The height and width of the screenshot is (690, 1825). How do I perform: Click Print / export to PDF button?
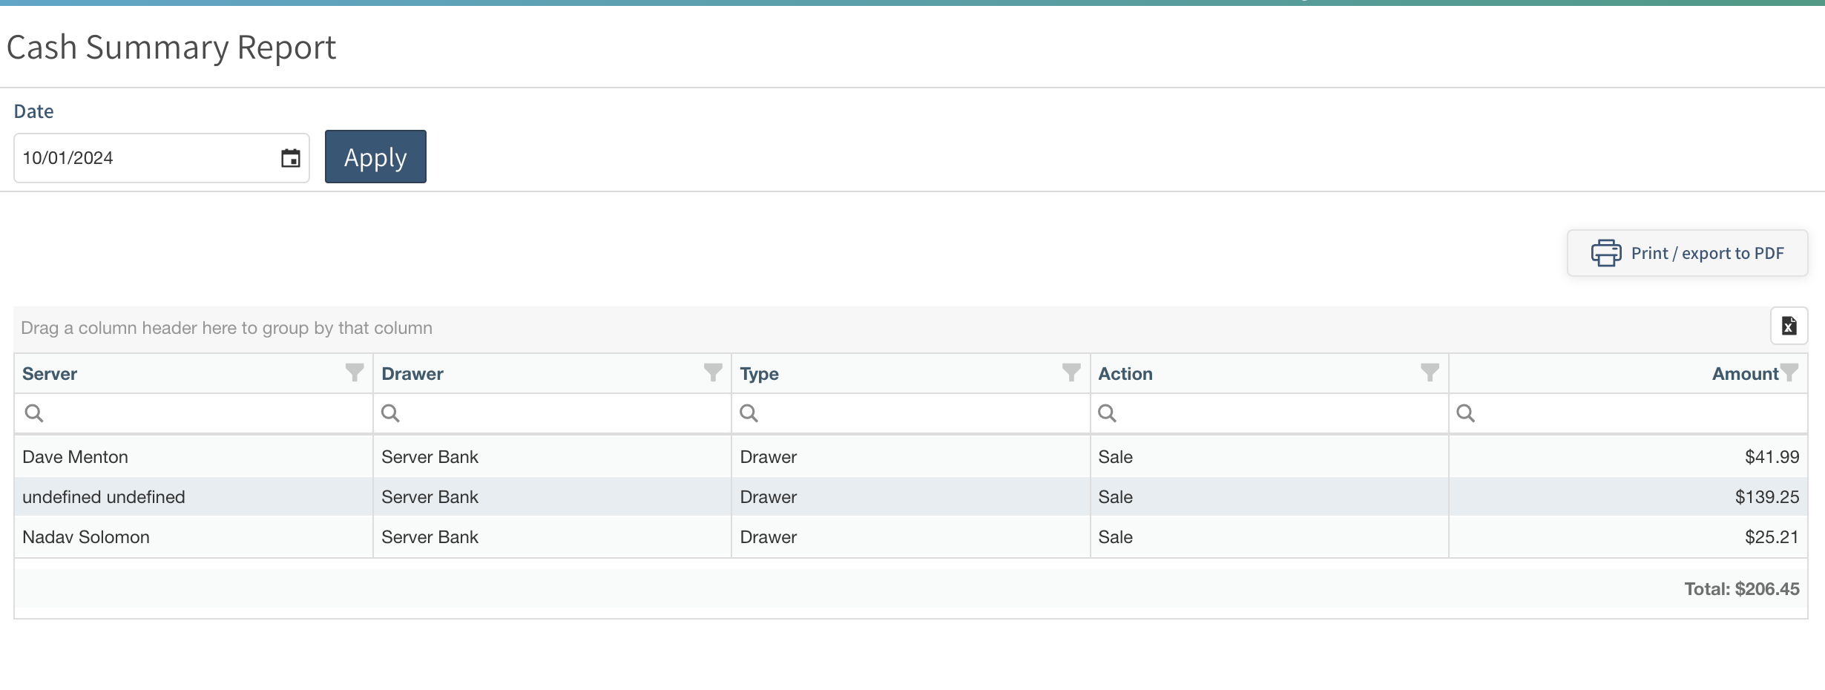(x=1687, y=253)
